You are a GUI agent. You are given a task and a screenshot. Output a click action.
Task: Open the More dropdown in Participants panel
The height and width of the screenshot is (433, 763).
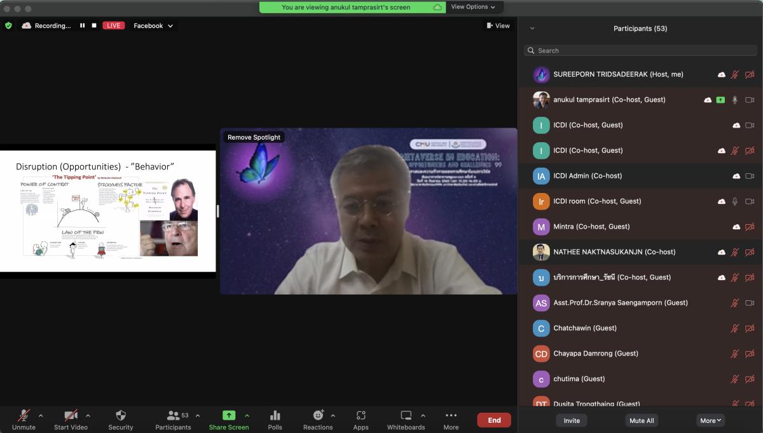click(710, 420)
